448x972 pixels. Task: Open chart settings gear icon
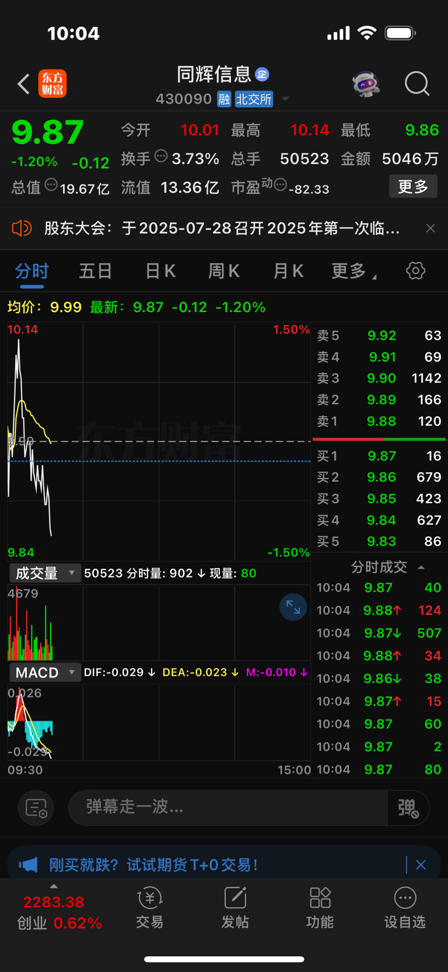click(x=415, y=271)
